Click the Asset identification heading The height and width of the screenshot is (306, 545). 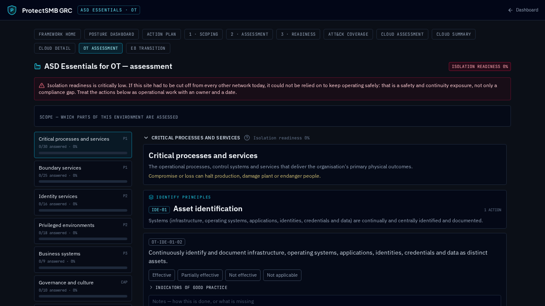[x=208, y=209]
